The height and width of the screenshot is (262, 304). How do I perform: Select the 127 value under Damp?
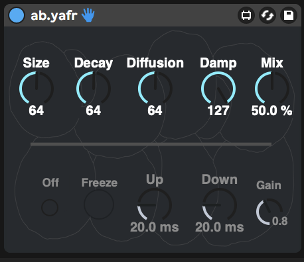[x=218, y=110]
